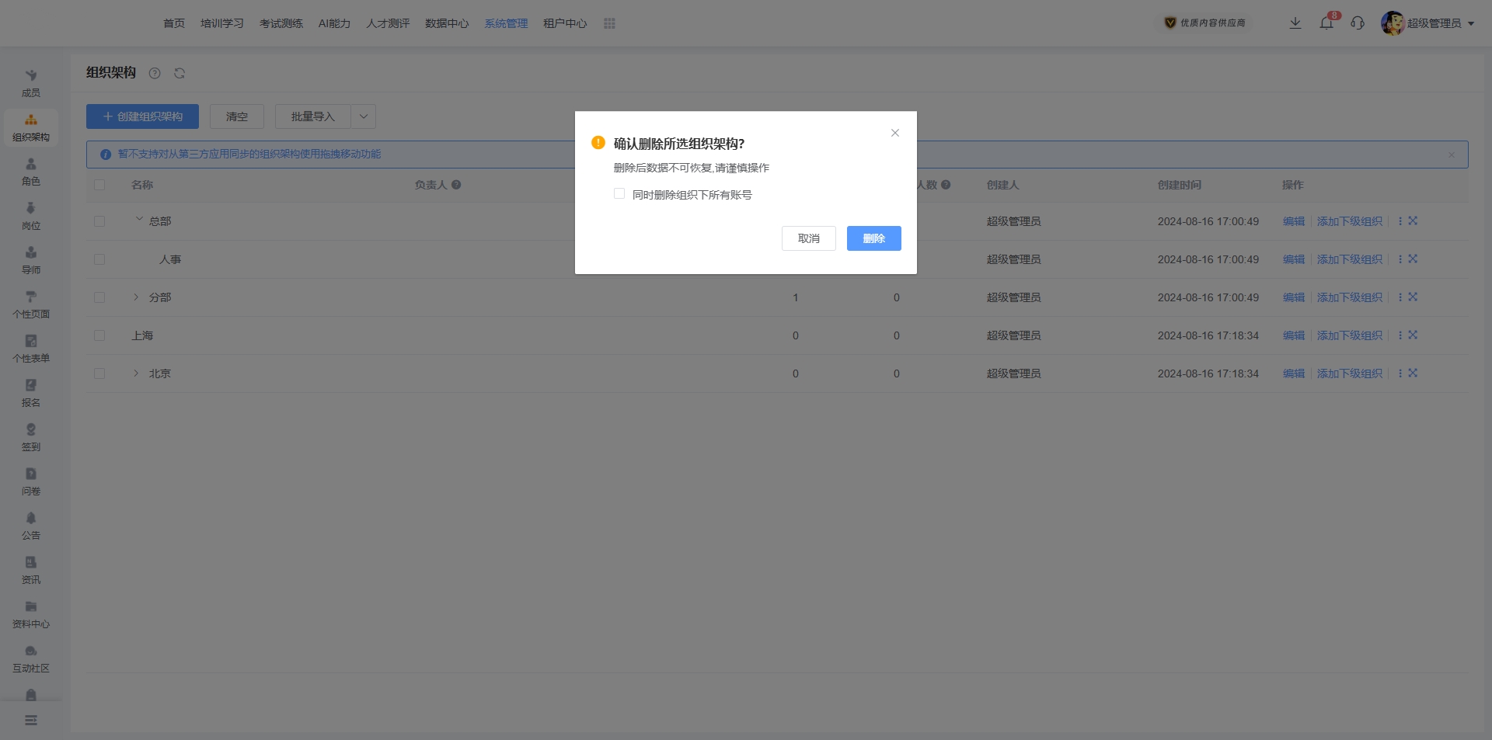Image resolution: width=1492 pixels, height=740 pixels.
Task: Toggle select-all checkbox in table header
Action: click(x=99, y=185)
